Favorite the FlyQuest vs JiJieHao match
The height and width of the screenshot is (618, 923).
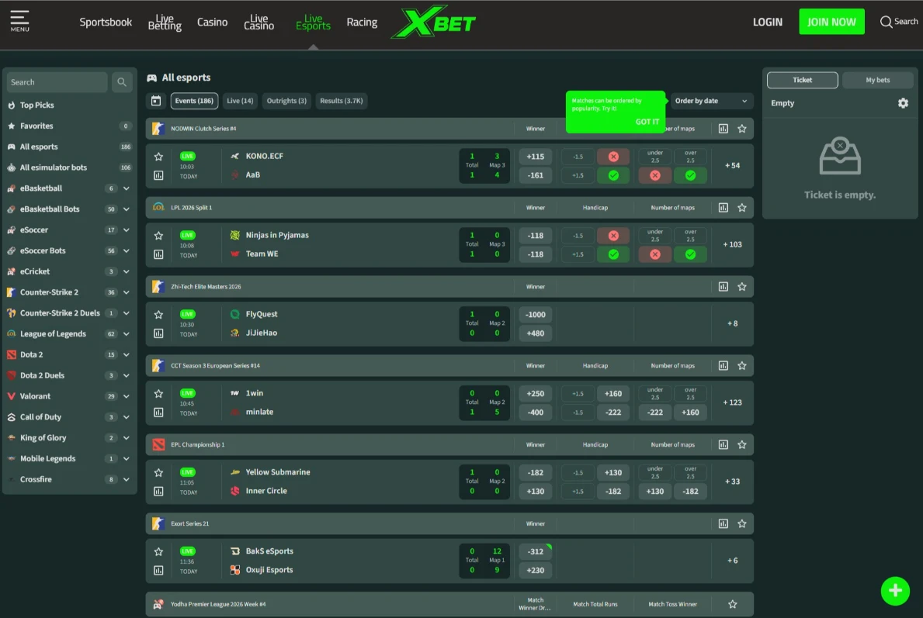(x=158, y=315)
